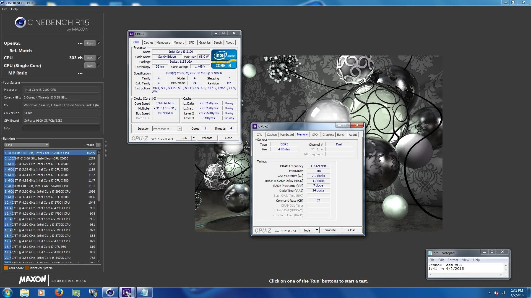Select ranking entry Intel Core i5-3570K CPU

50,258
